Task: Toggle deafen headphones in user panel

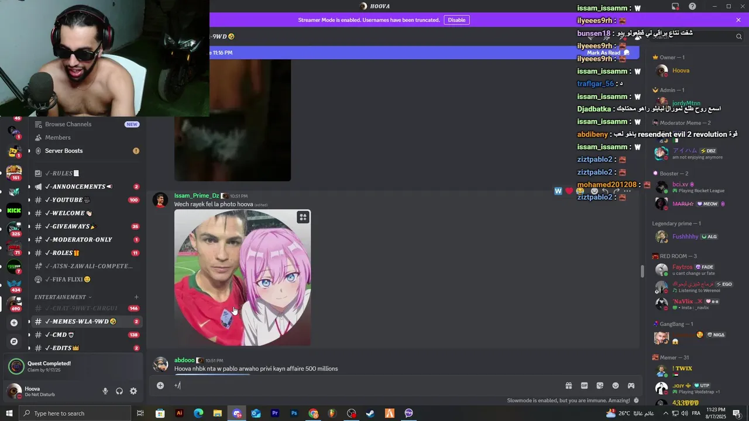Action: pos(119,391)
